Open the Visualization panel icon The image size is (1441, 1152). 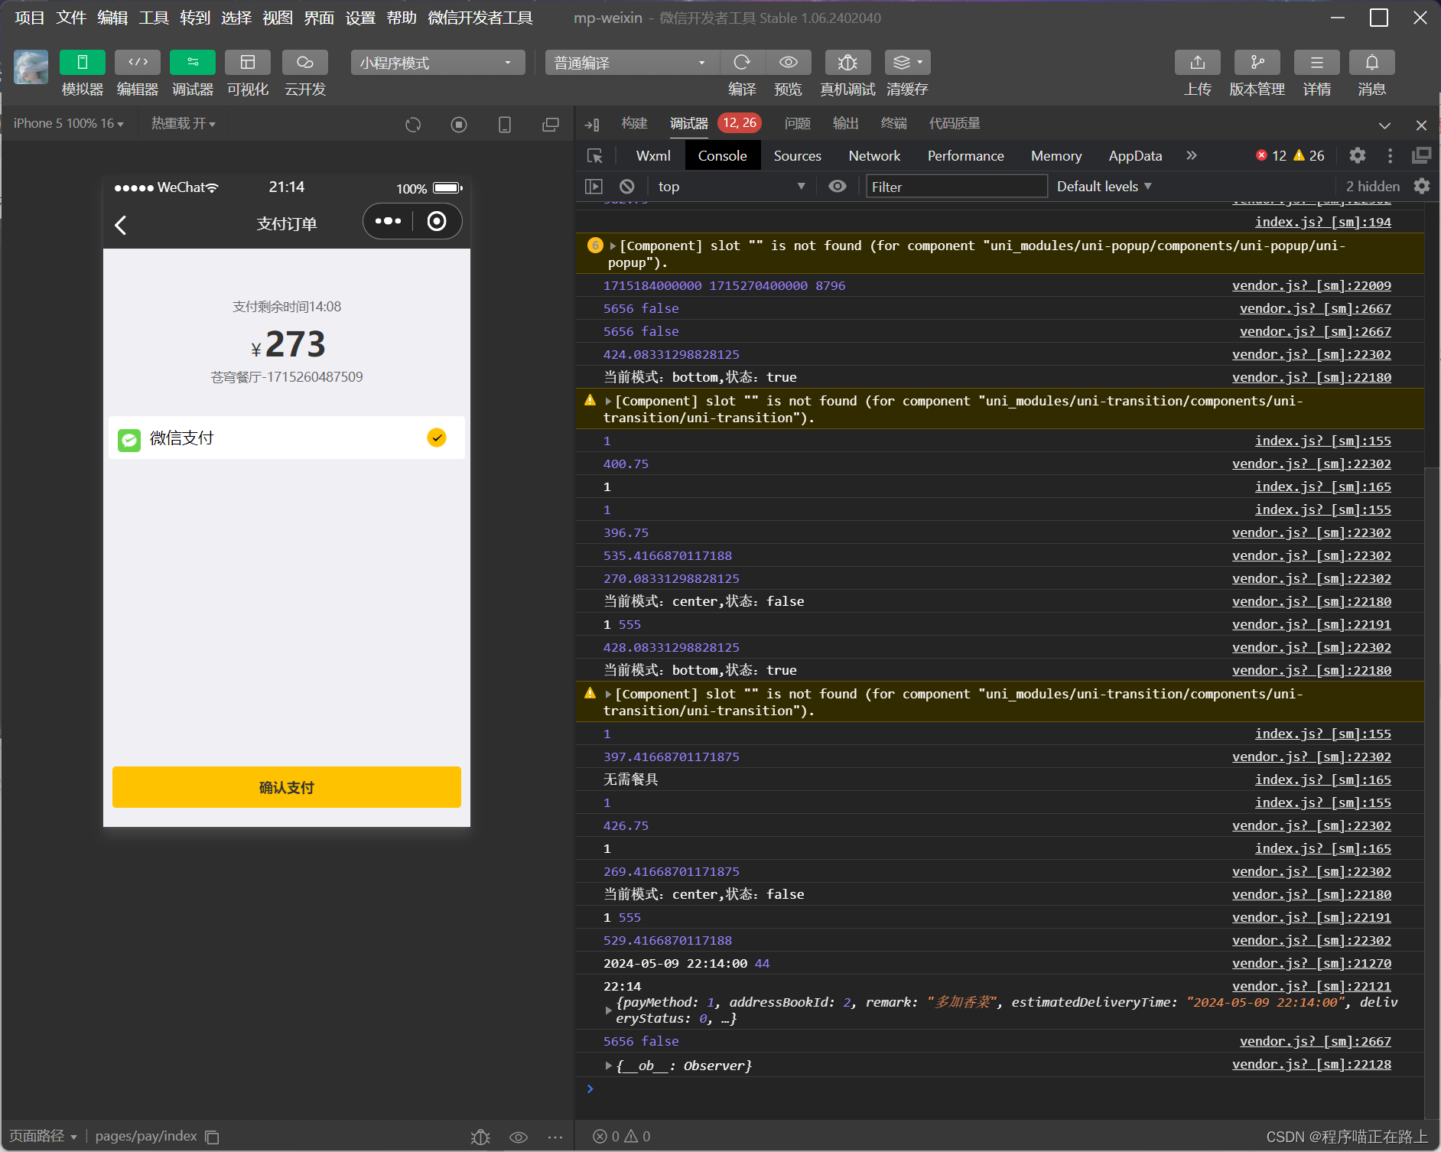(248, 62)
